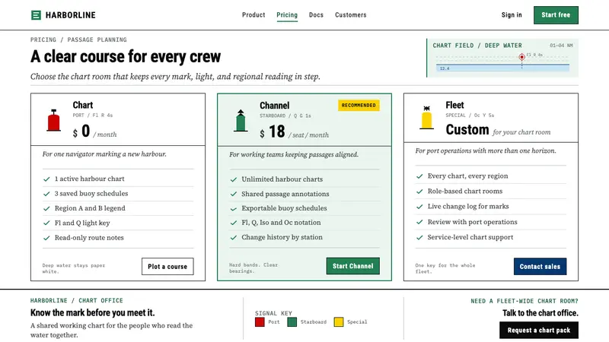Click 'HARBORLINE / CHART OFFICE' label
This screenshot has height=342, width=609.
click(x=77, y=300)
